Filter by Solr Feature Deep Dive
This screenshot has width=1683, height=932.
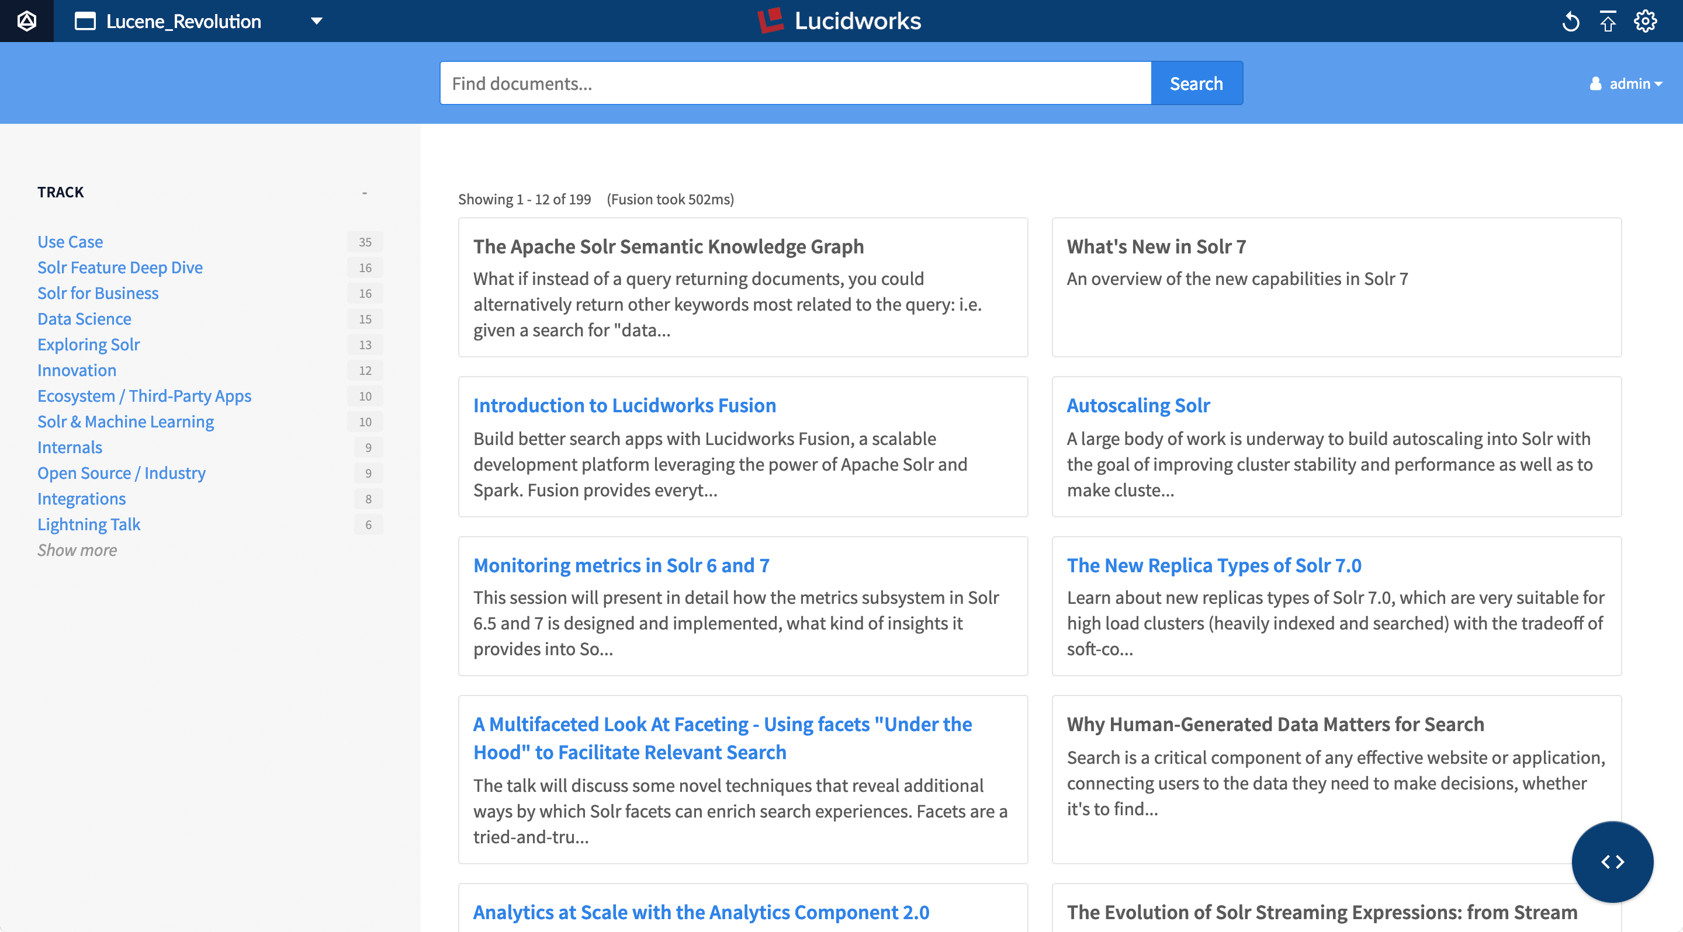120,267
